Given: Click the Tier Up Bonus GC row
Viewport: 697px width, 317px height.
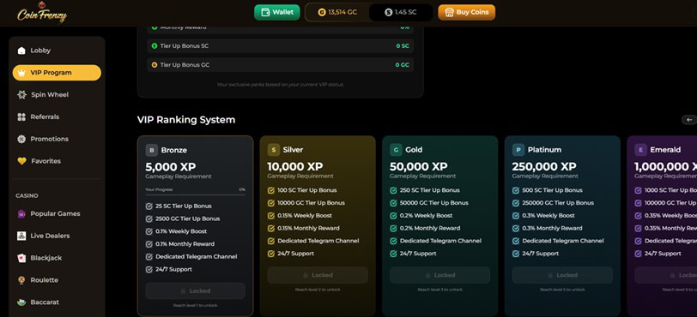Looking at the screenshot, I should (280, 65).
